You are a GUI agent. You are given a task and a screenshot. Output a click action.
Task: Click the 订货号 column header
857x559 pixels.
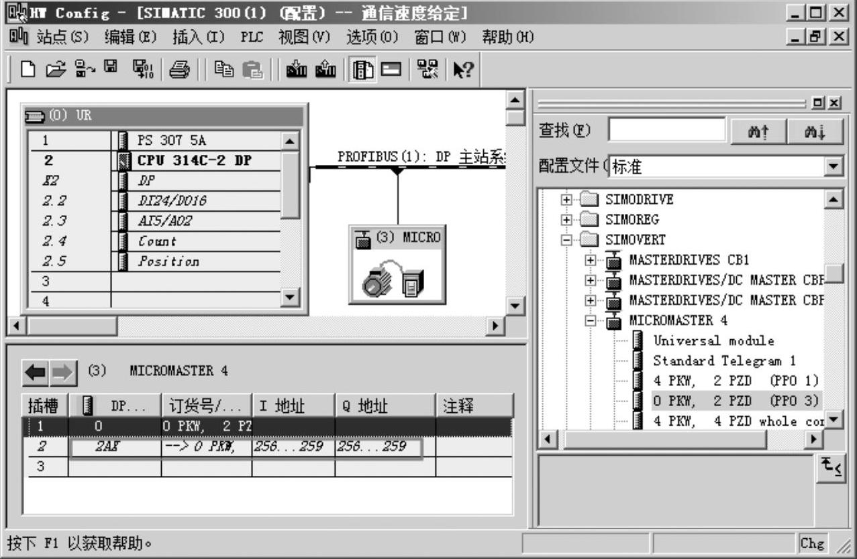[x=206, y=406]
